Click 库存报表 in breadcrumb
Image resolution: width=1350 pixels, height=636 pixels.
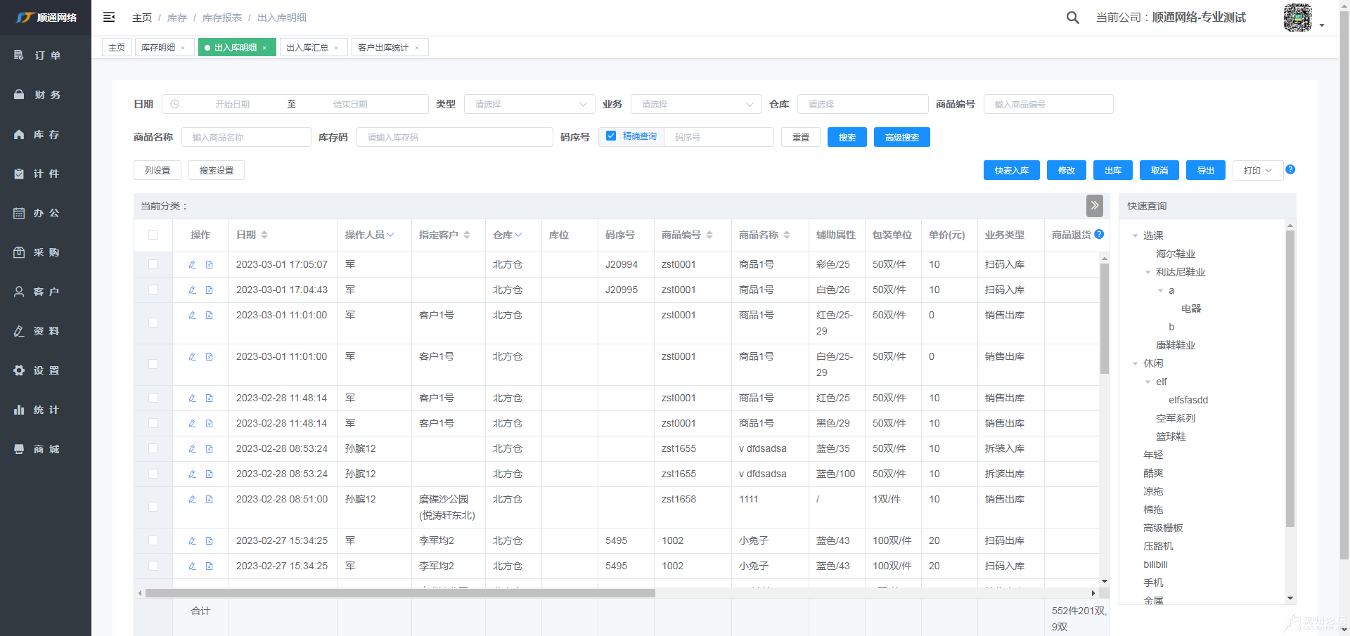(x=222, y=18)
